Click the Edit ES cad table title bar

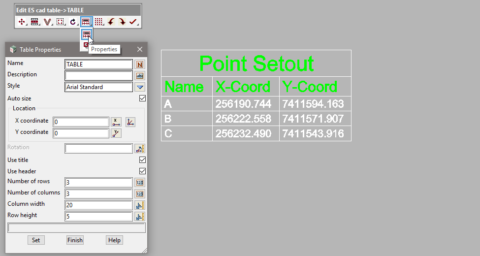pyautogui.click(x=78, y=10)
